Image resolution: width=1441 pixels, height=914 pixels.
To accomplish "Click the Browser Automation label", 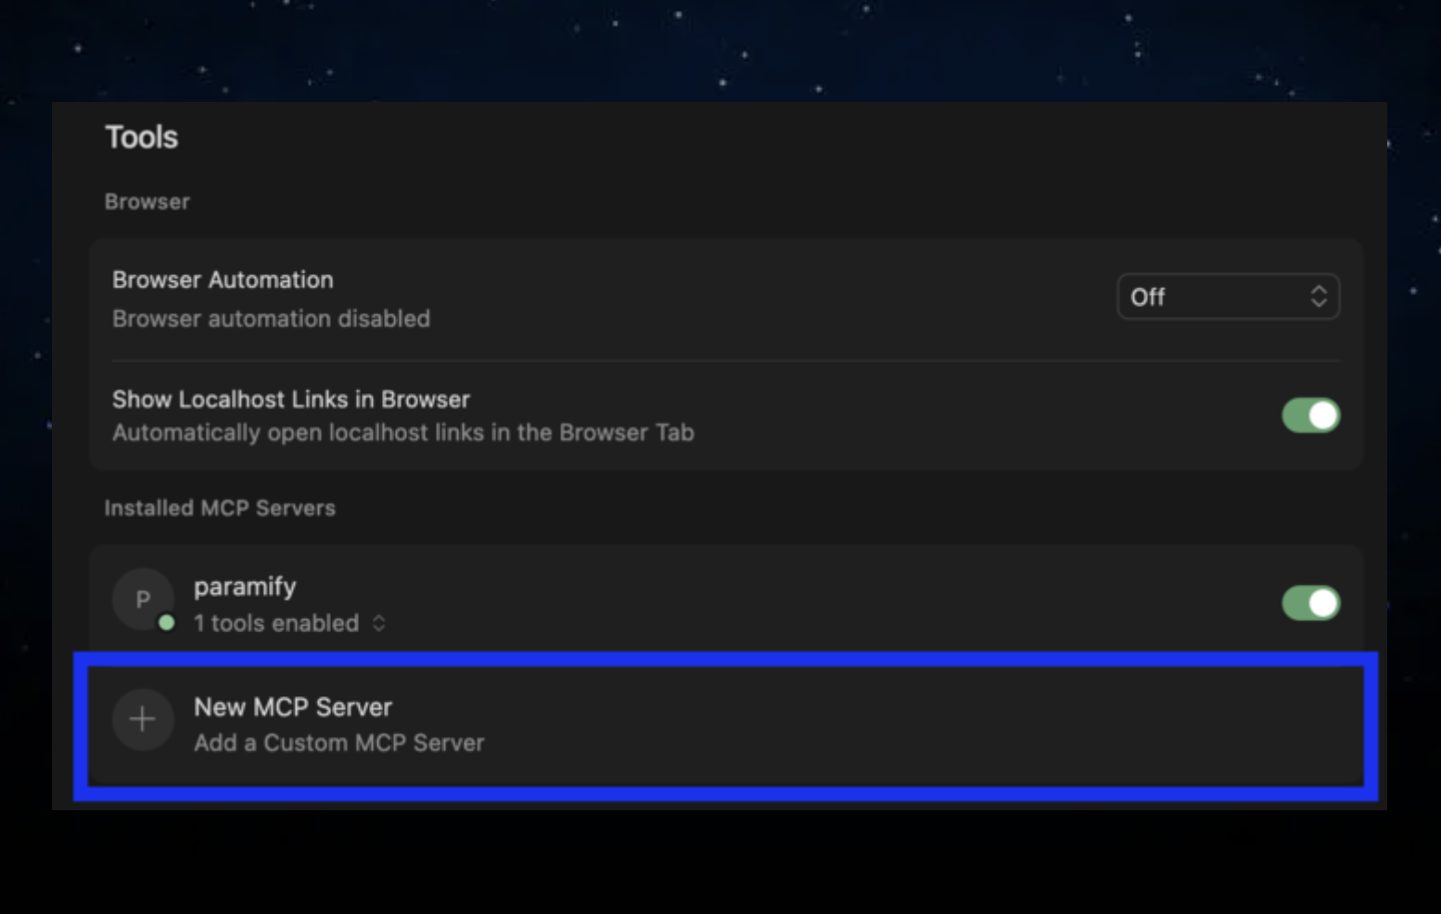I will (x=223, y=280).
